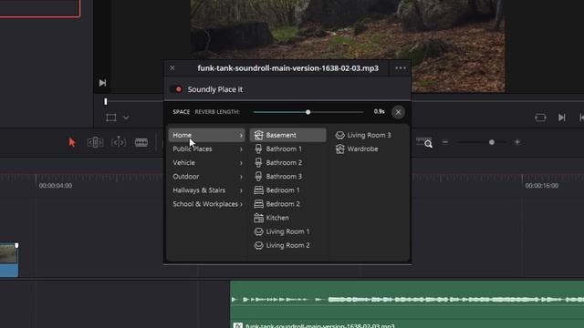Expand Hallways & Stairs category
This screenshot has height=328, width=584.
207,190
